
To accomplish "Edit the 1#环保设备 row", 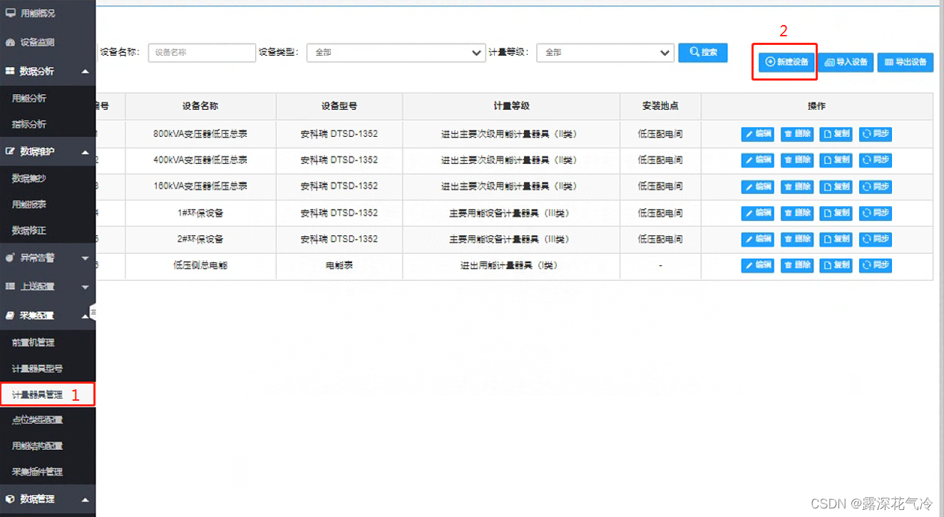I will click(x=758, y=213).
